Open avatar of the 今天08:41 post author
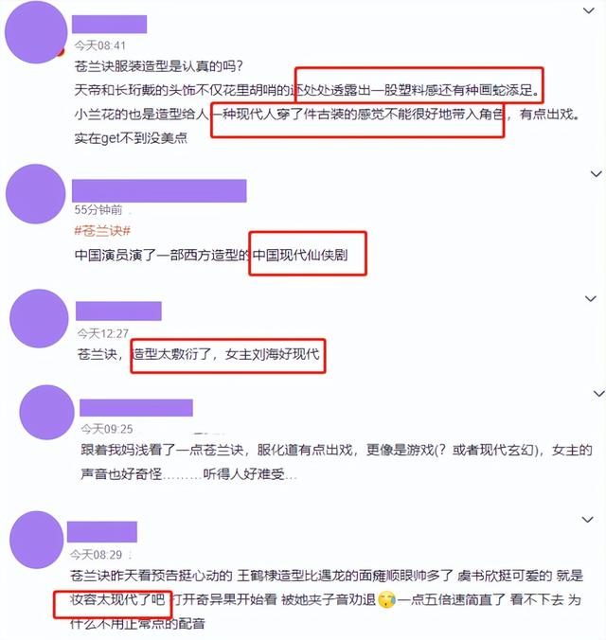The image size is (606, 640). point(36,32)
